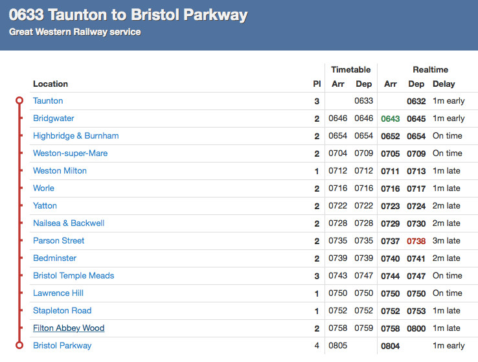Open Stapleton Road station link
Viewport: 478px width, 362px height.
click(x=62, y=311)
